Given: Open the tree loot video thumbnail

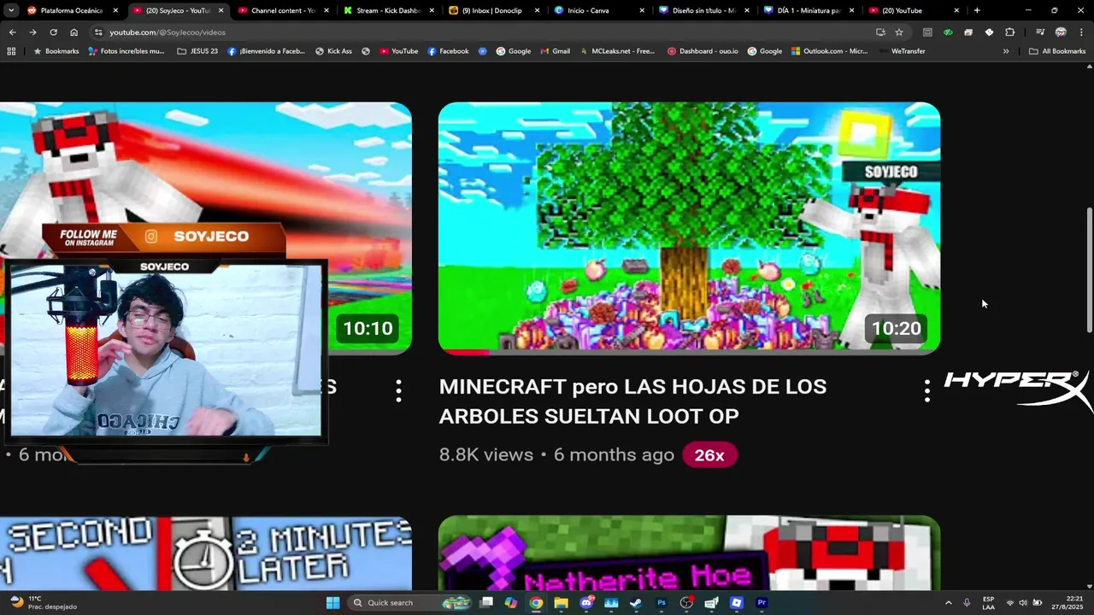Looking at the screenshot, I should pos(689,227).
